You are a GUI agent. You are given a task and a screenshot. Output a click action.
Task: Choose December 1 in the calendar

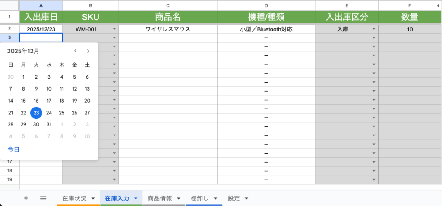[x=23, y=77]
